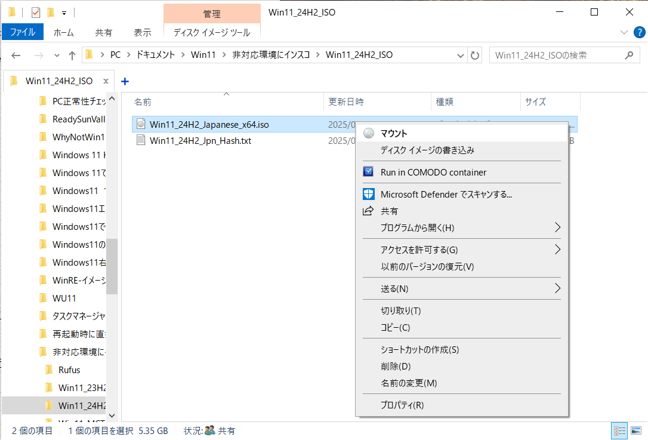Select the WinRE-イメージ folder in tree

(x=72, y=281)
